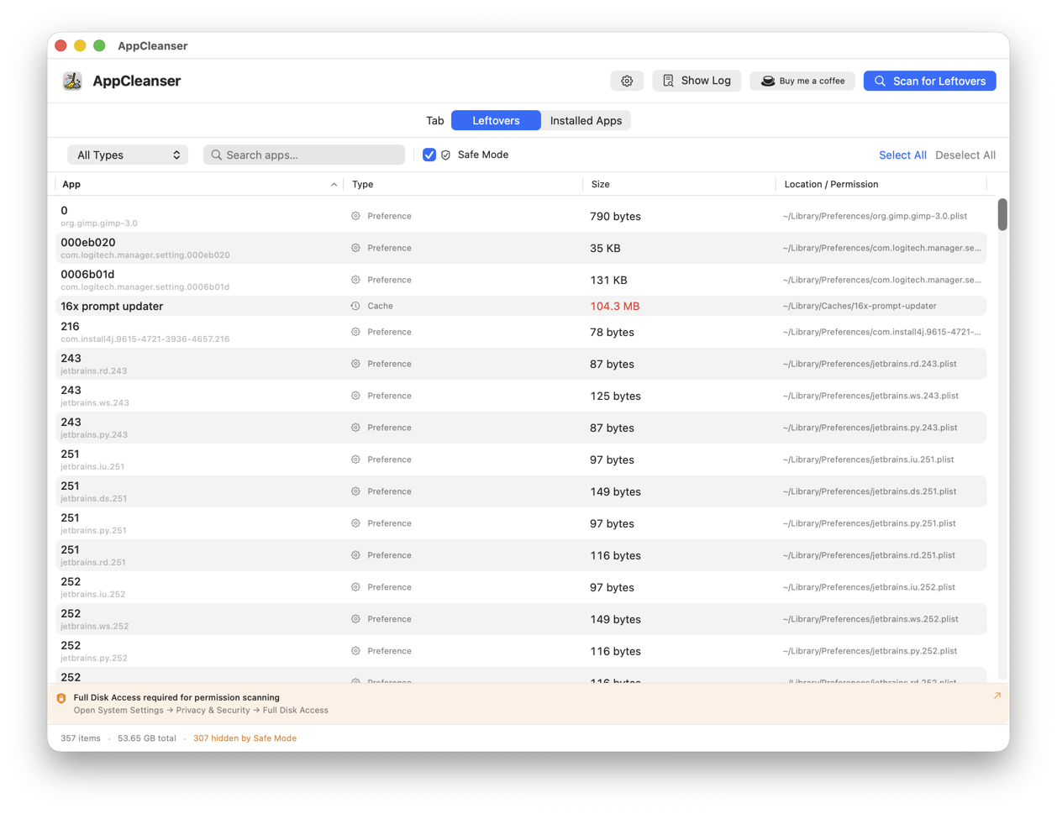Click Deselect All link
Viewport: 1057px width, 814px height.
(965, 155)
